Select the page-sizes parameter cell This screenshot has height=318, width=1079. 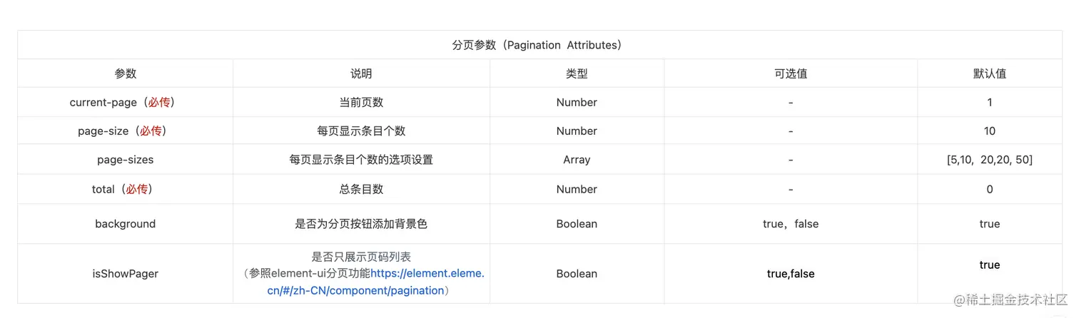(x=126, y=160)
